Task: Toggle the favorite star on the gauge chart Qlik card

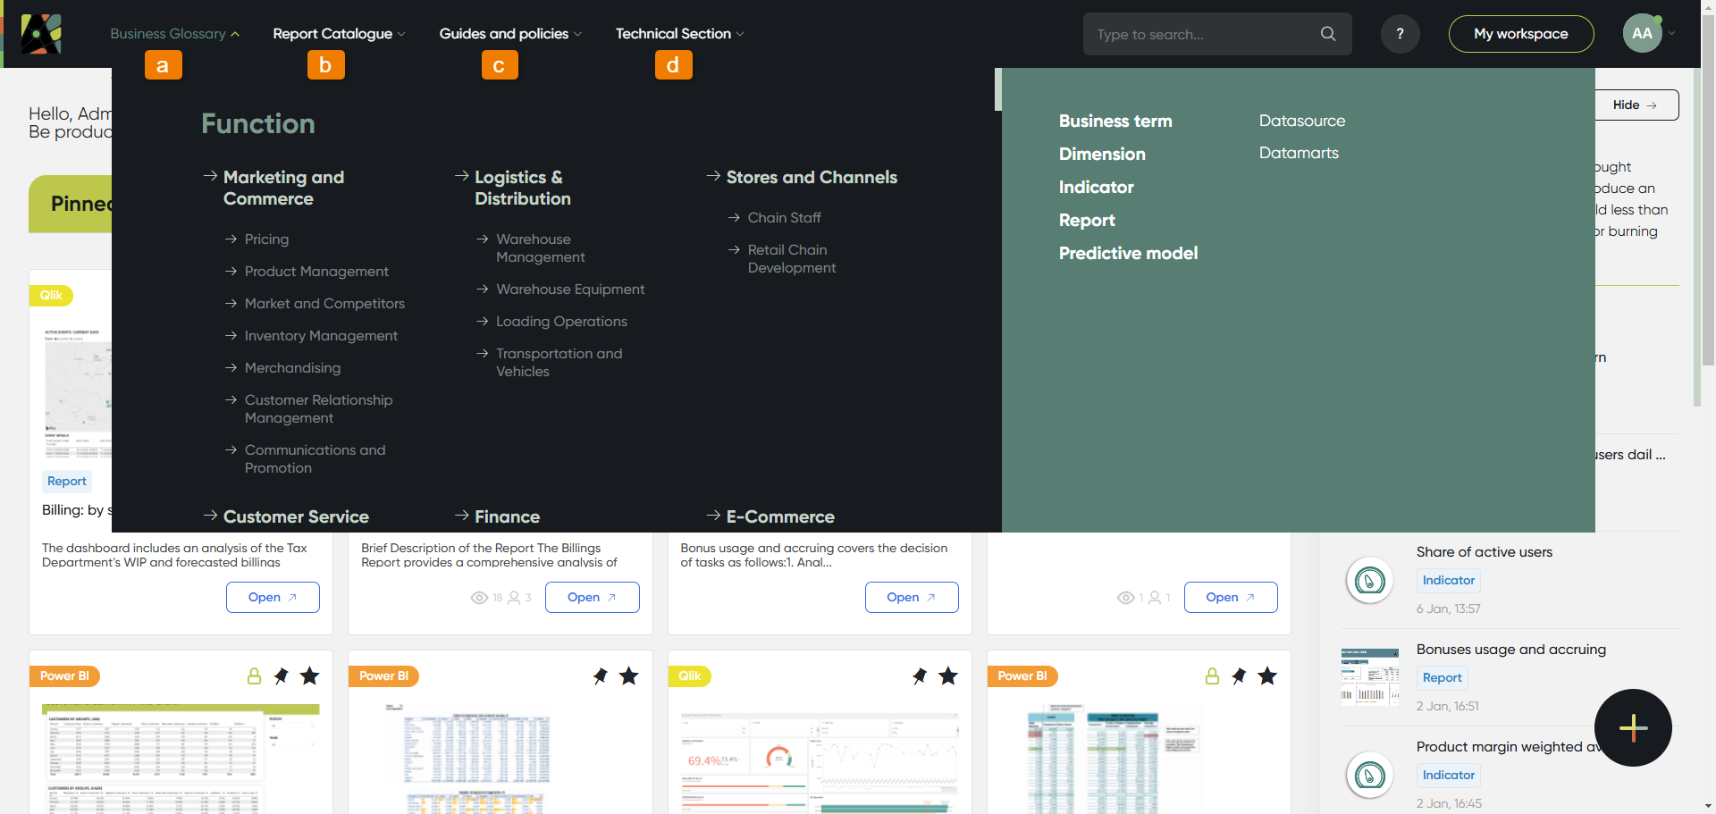Action: (948, 676)
